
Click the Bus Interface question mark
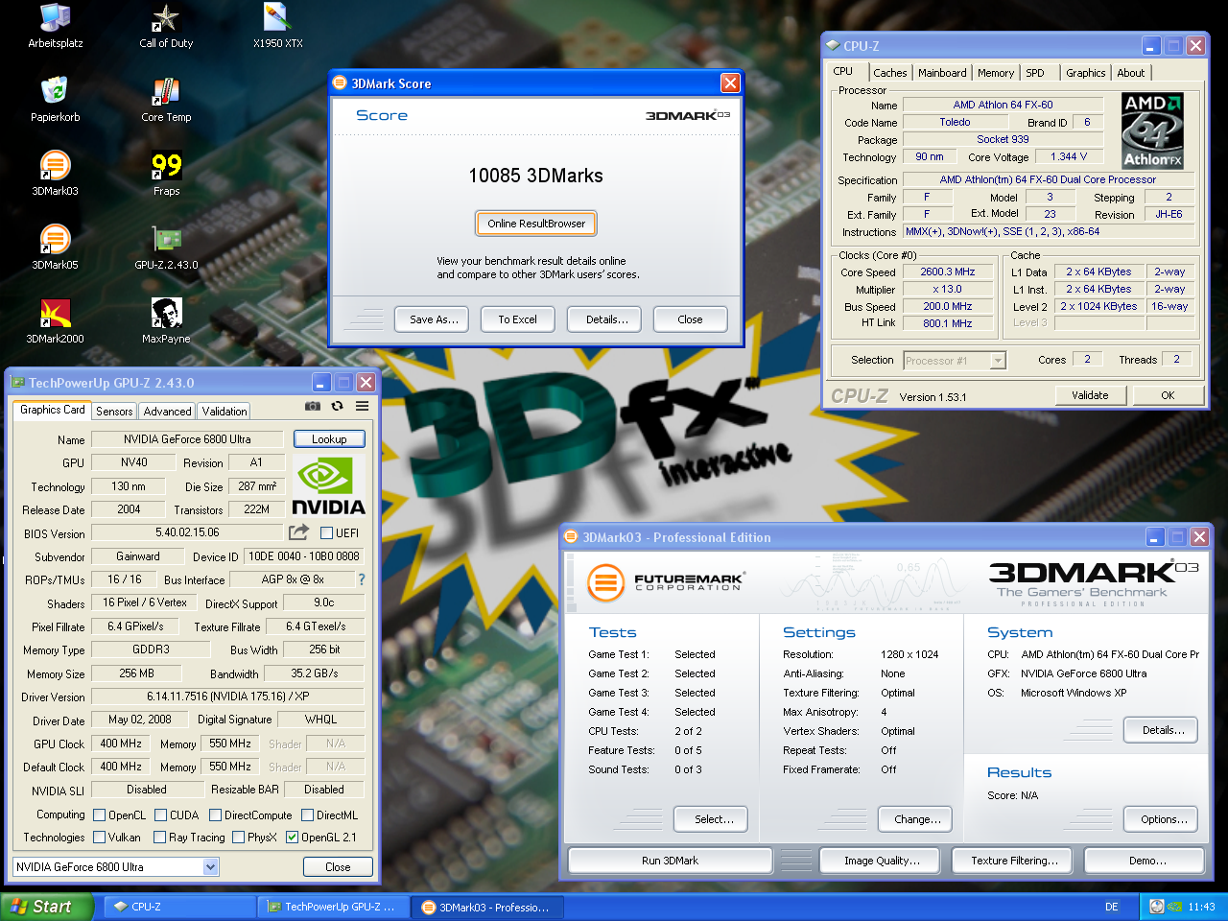[362, 579]
